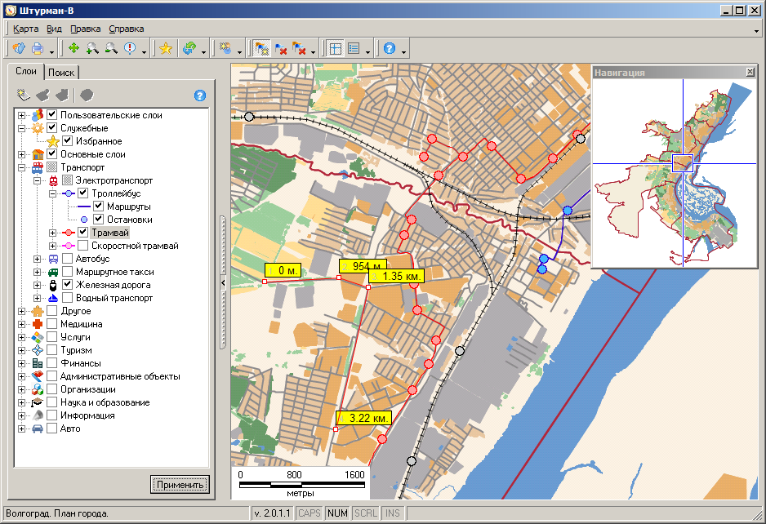The height and width of the screenshot is (524, 766).
Task: Uncheck the Остановки checkbox
Action: [x=98, y=220]
